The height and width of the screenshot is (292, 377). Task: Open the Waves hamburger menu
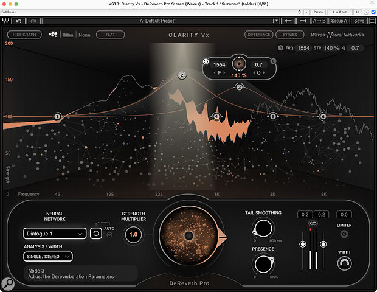click(x=372, y=21)
